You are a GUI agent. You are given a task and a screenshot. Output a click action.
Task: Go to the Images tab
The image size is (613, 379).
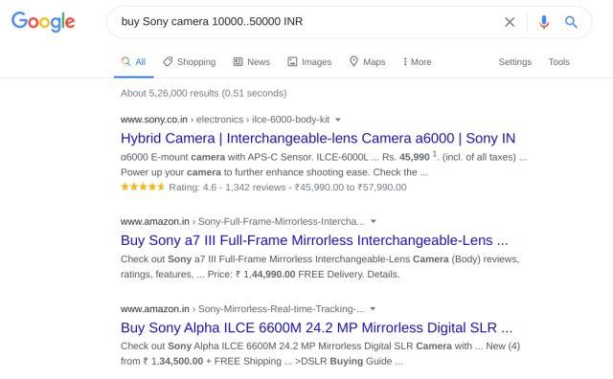pos(309,62)
